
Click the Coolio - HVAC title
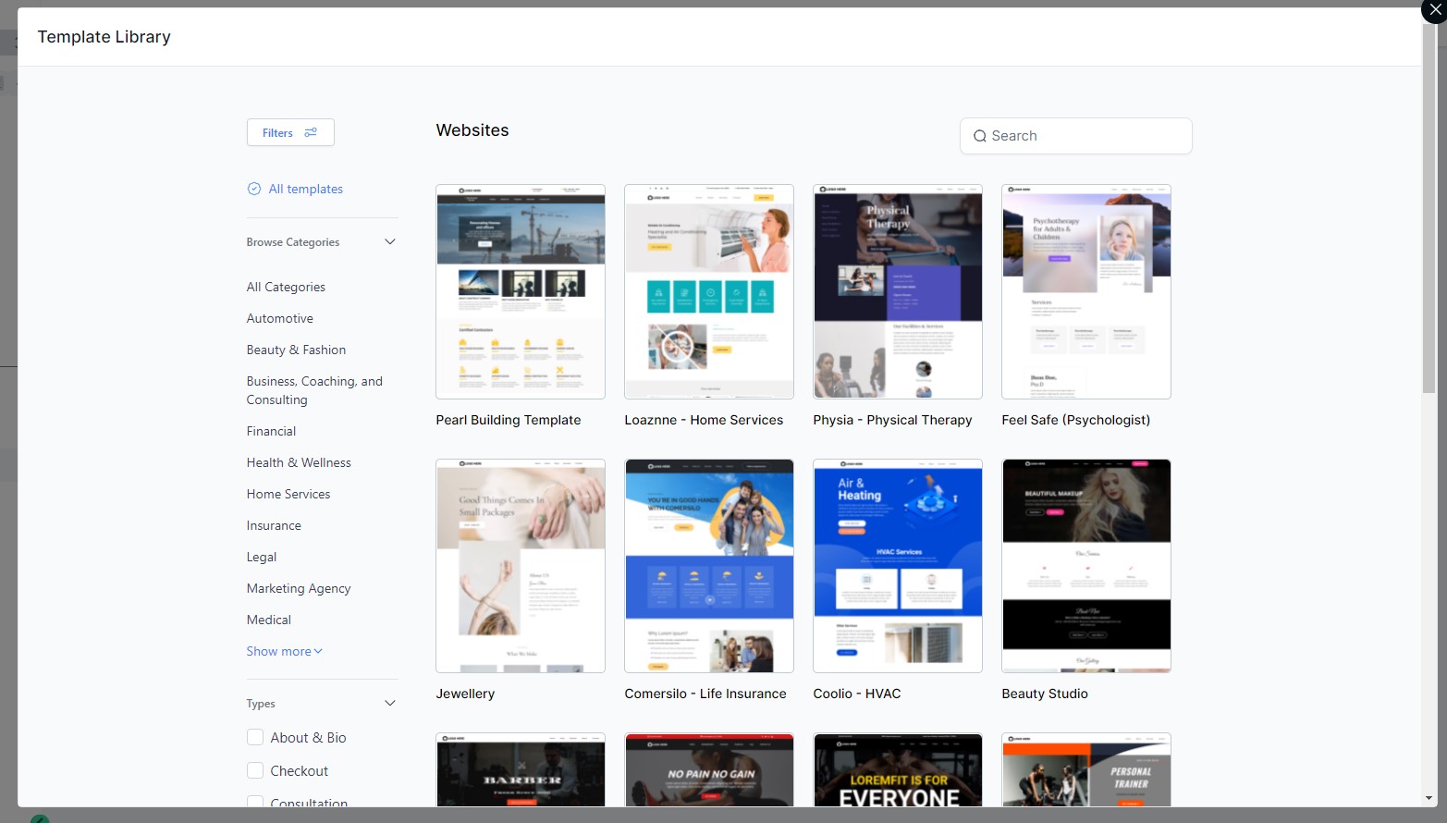click(x=857, y=694)
